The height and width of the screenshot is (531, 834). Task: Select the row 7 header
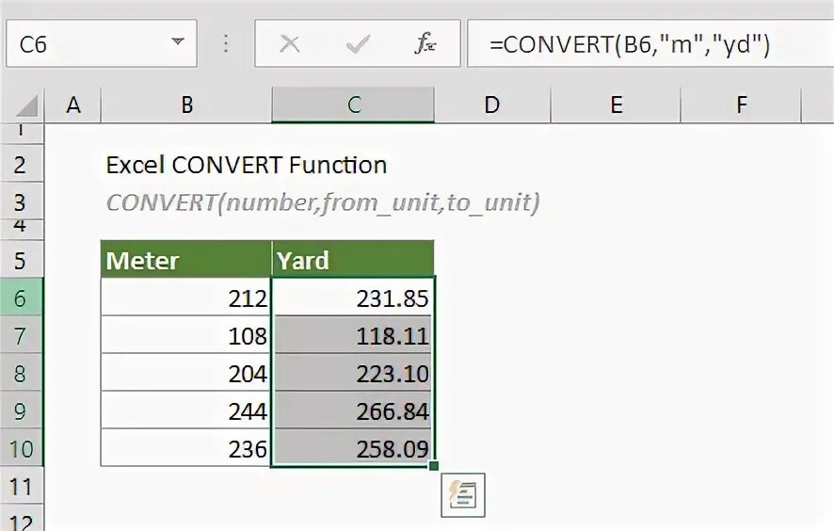click(x=22, y=335)
